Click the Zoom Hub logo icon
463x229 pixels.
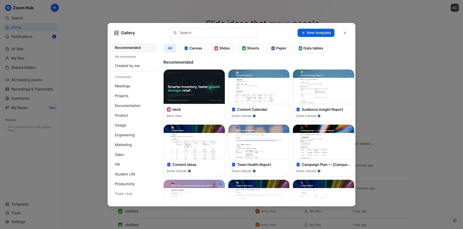point(8,8)
